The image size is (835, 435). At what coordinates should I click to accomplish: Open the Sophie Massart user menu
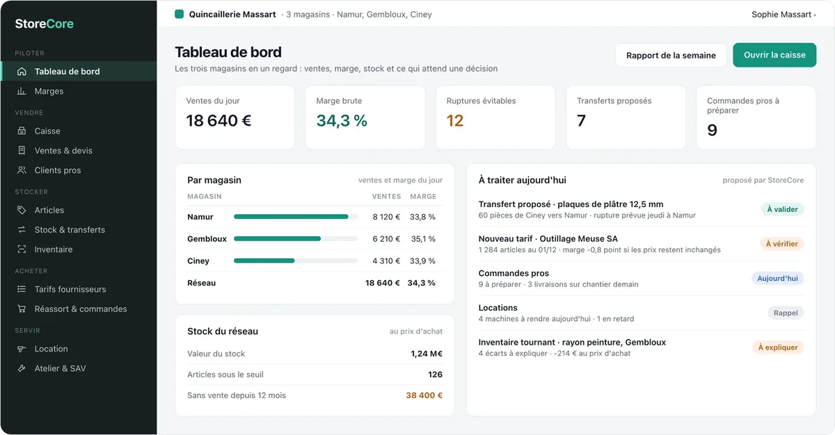[x=784, y=15]
